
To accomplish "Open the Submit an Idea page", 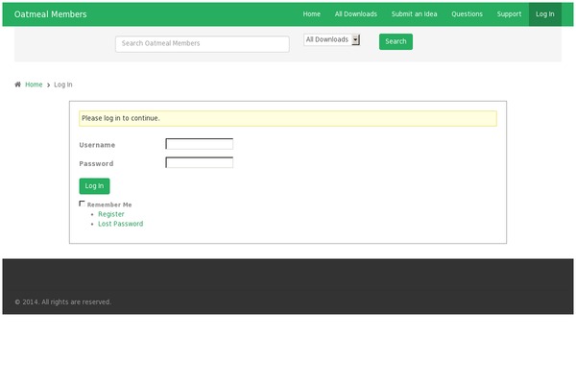I will pyautogui.click(x=414, y=14).
